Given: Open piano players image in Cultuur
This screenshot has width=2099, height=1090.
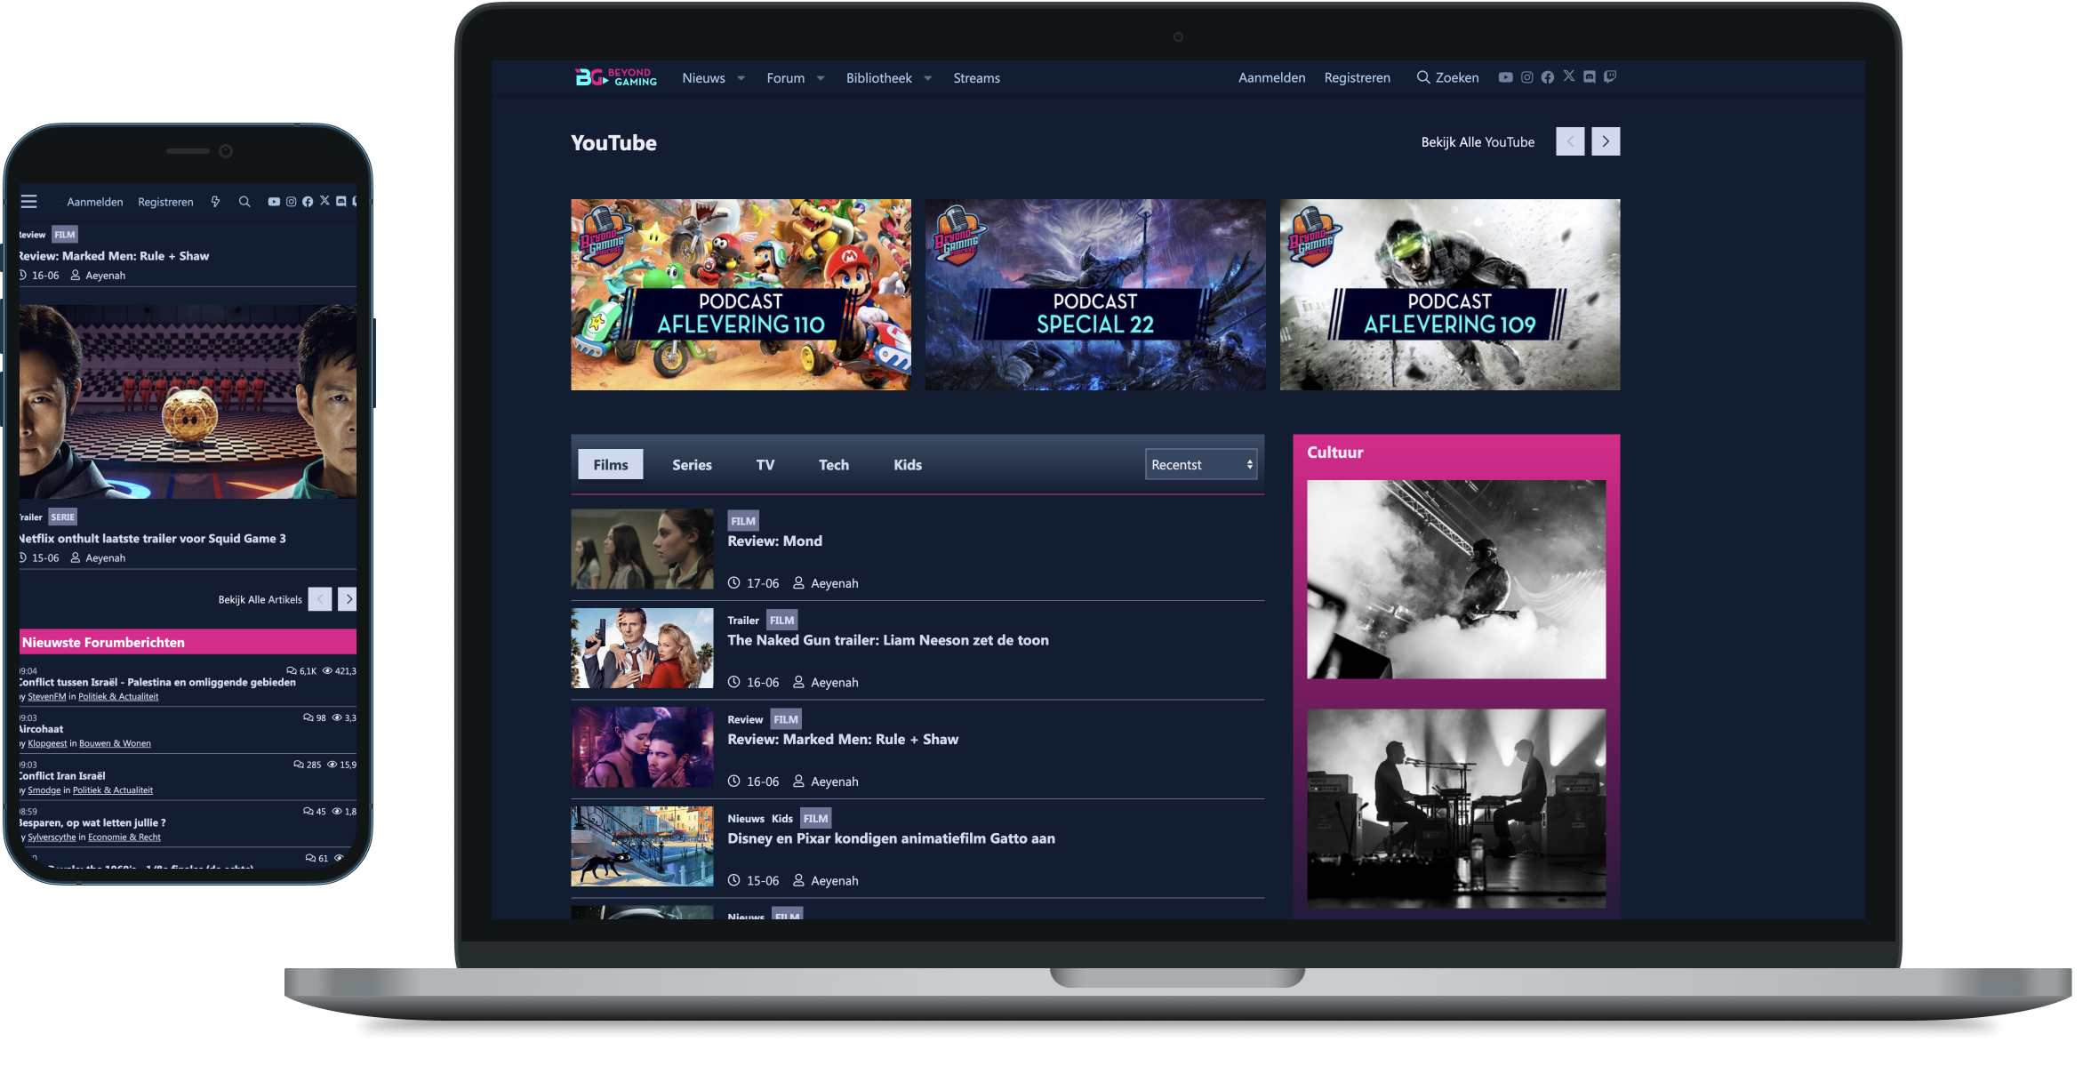Looking at the screenshot, I should click(x=1456, y=808).
